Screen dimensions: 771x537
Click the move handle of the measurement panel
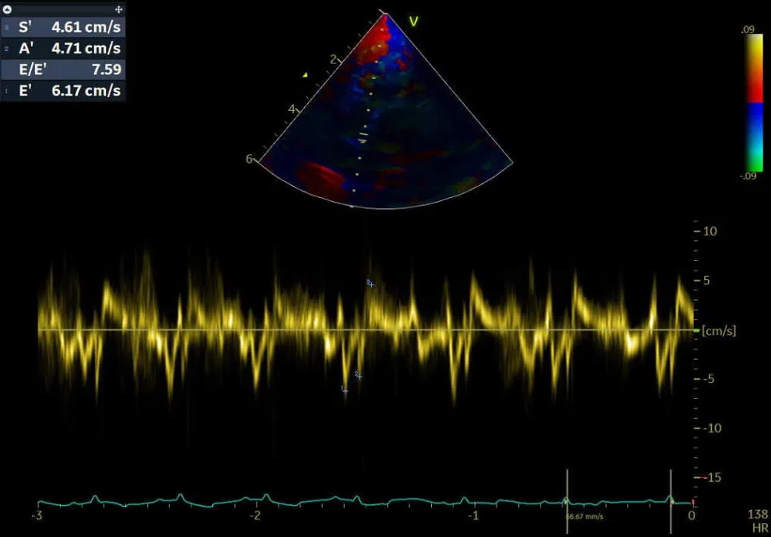click(x=118, y=10)
